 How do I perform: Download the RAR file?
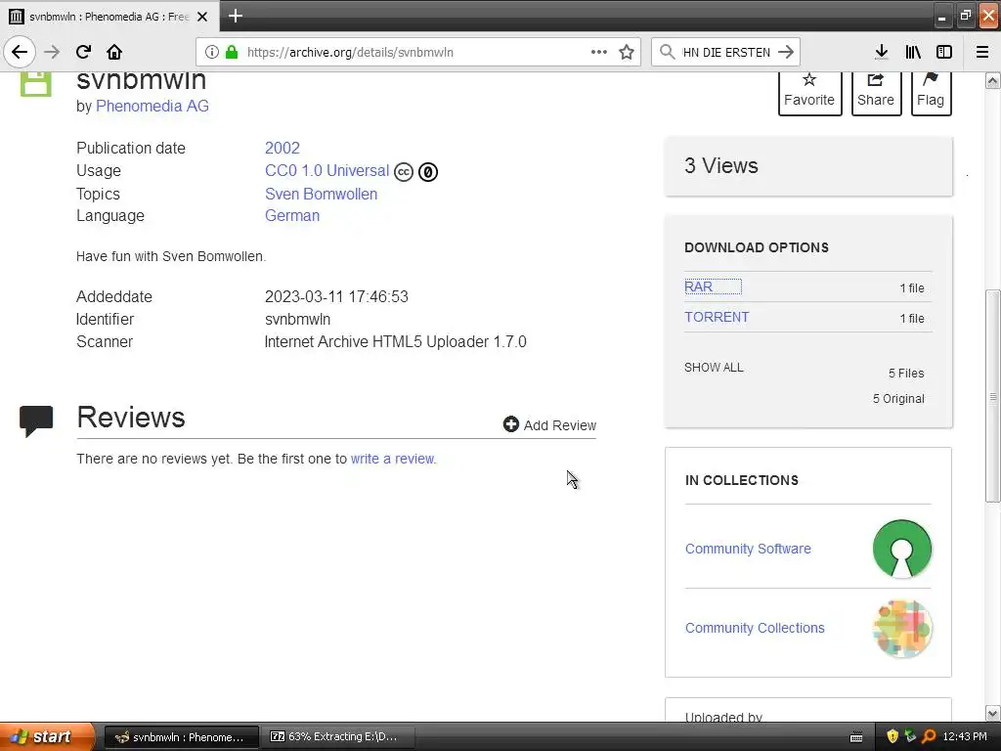click(698, 287)
